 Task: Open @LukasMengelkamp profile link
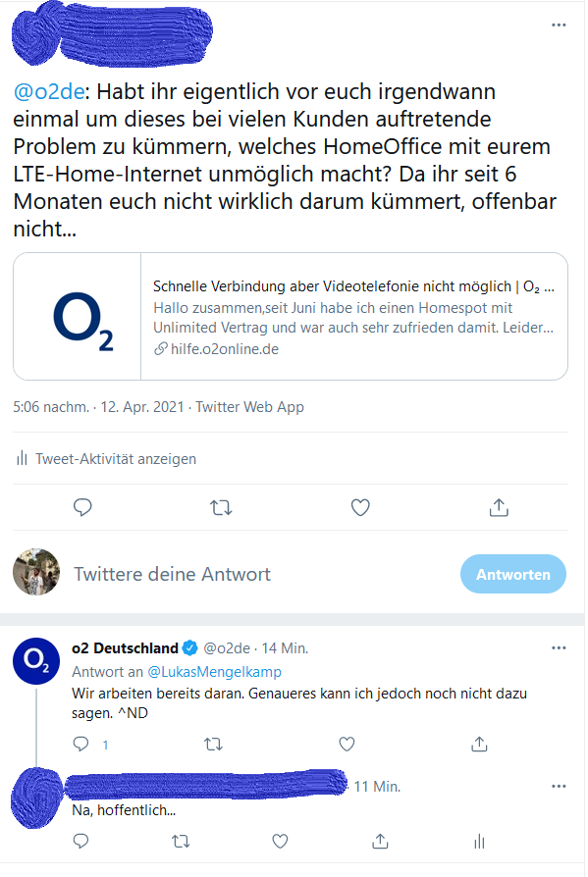coord(214,672)
